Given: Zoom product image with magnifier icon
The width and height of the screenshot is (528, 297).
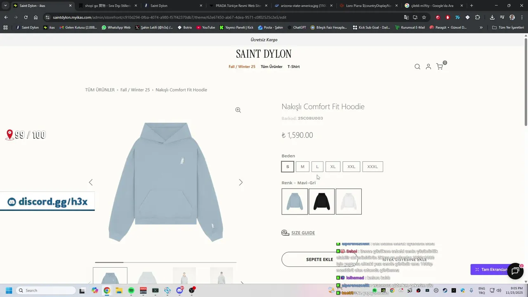Looking at the screenshot, I should [x=238, y=110].
